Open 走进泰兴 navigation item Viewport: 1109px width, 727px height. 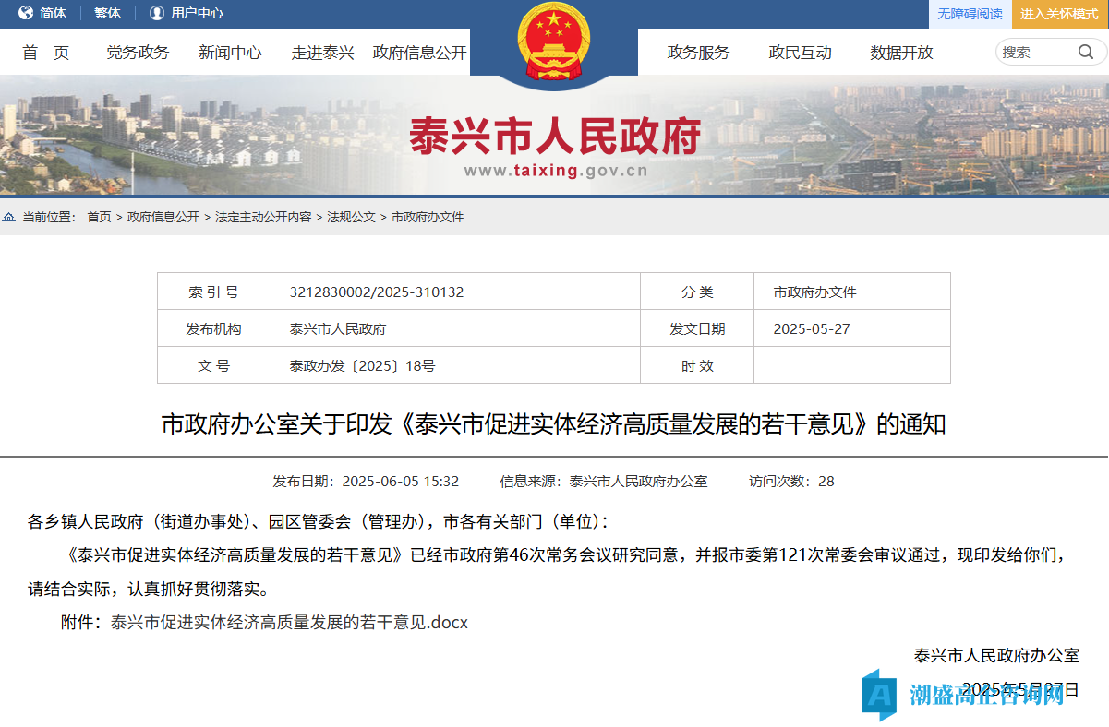(322, 53)
